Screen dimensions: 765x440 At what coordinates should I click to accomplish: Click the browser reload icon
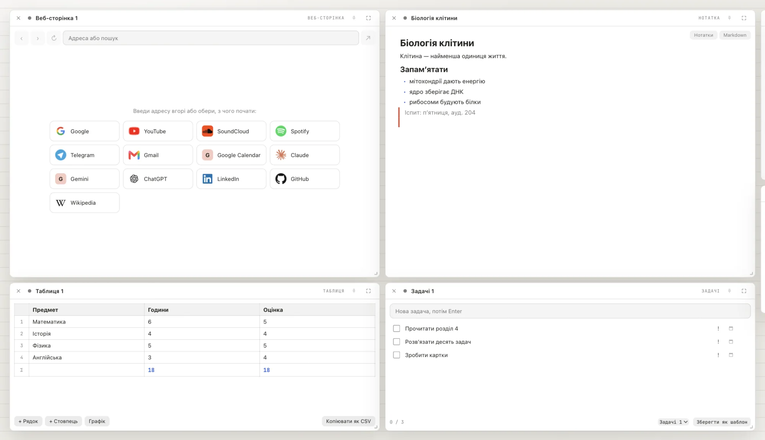click(54, 38)
